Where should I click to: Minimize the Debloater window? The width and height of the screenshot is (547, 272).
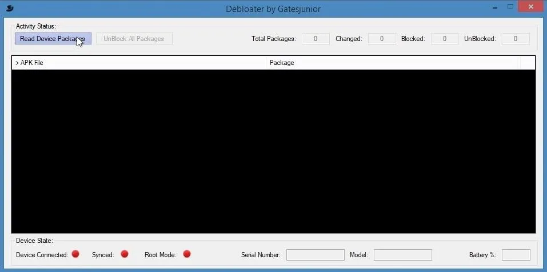point(495,7)
